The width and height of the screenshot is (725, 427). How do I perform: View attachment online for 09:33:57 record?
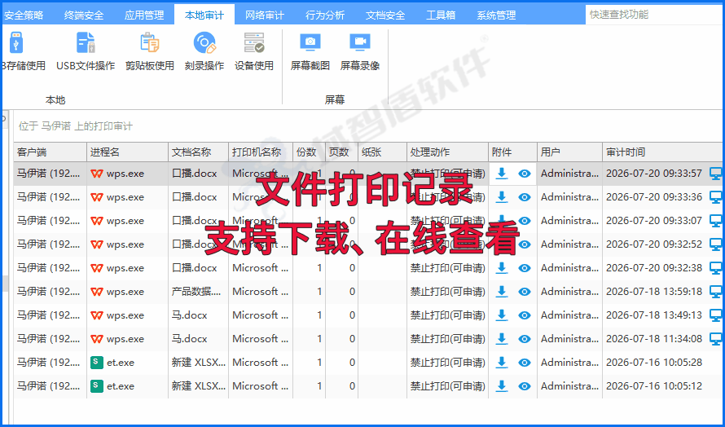click(x=525, y=174)
